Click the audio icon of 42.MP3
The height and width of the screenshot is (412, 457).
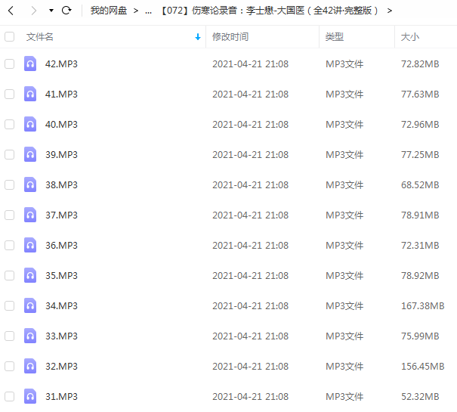[x=30, y=64]
